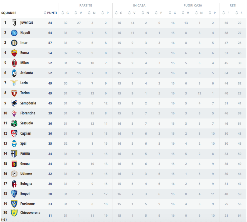Select the FUORI CASA header group

click(193, 5)
